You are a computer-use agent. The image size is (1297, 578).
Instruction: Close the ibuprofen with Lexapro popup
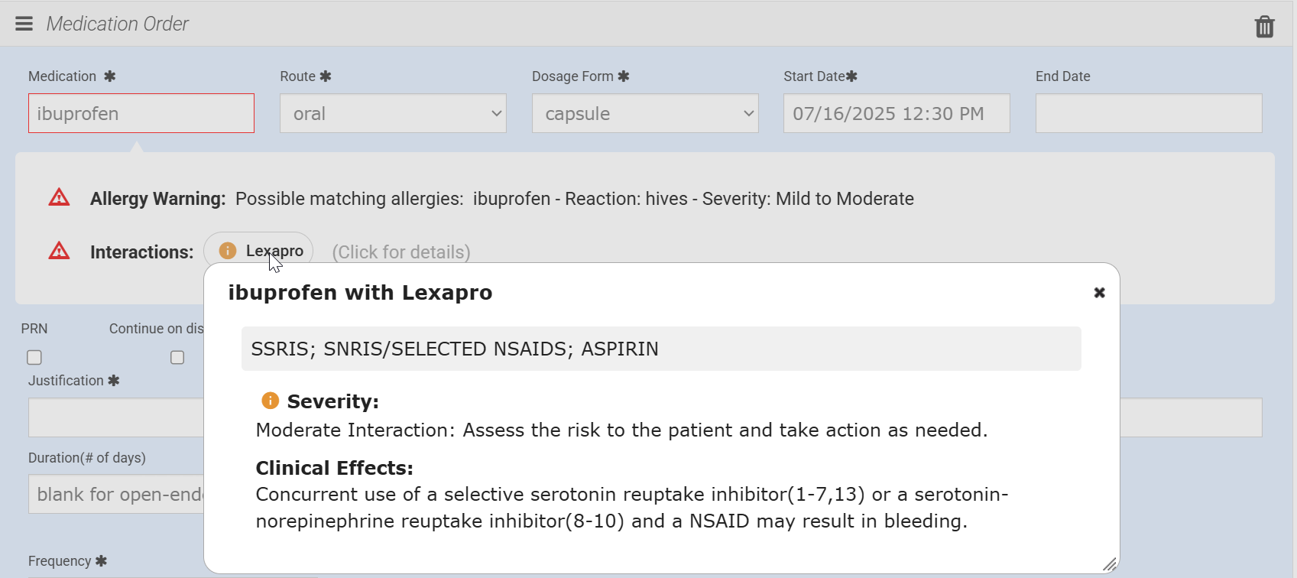click(x=1099, y=293)
